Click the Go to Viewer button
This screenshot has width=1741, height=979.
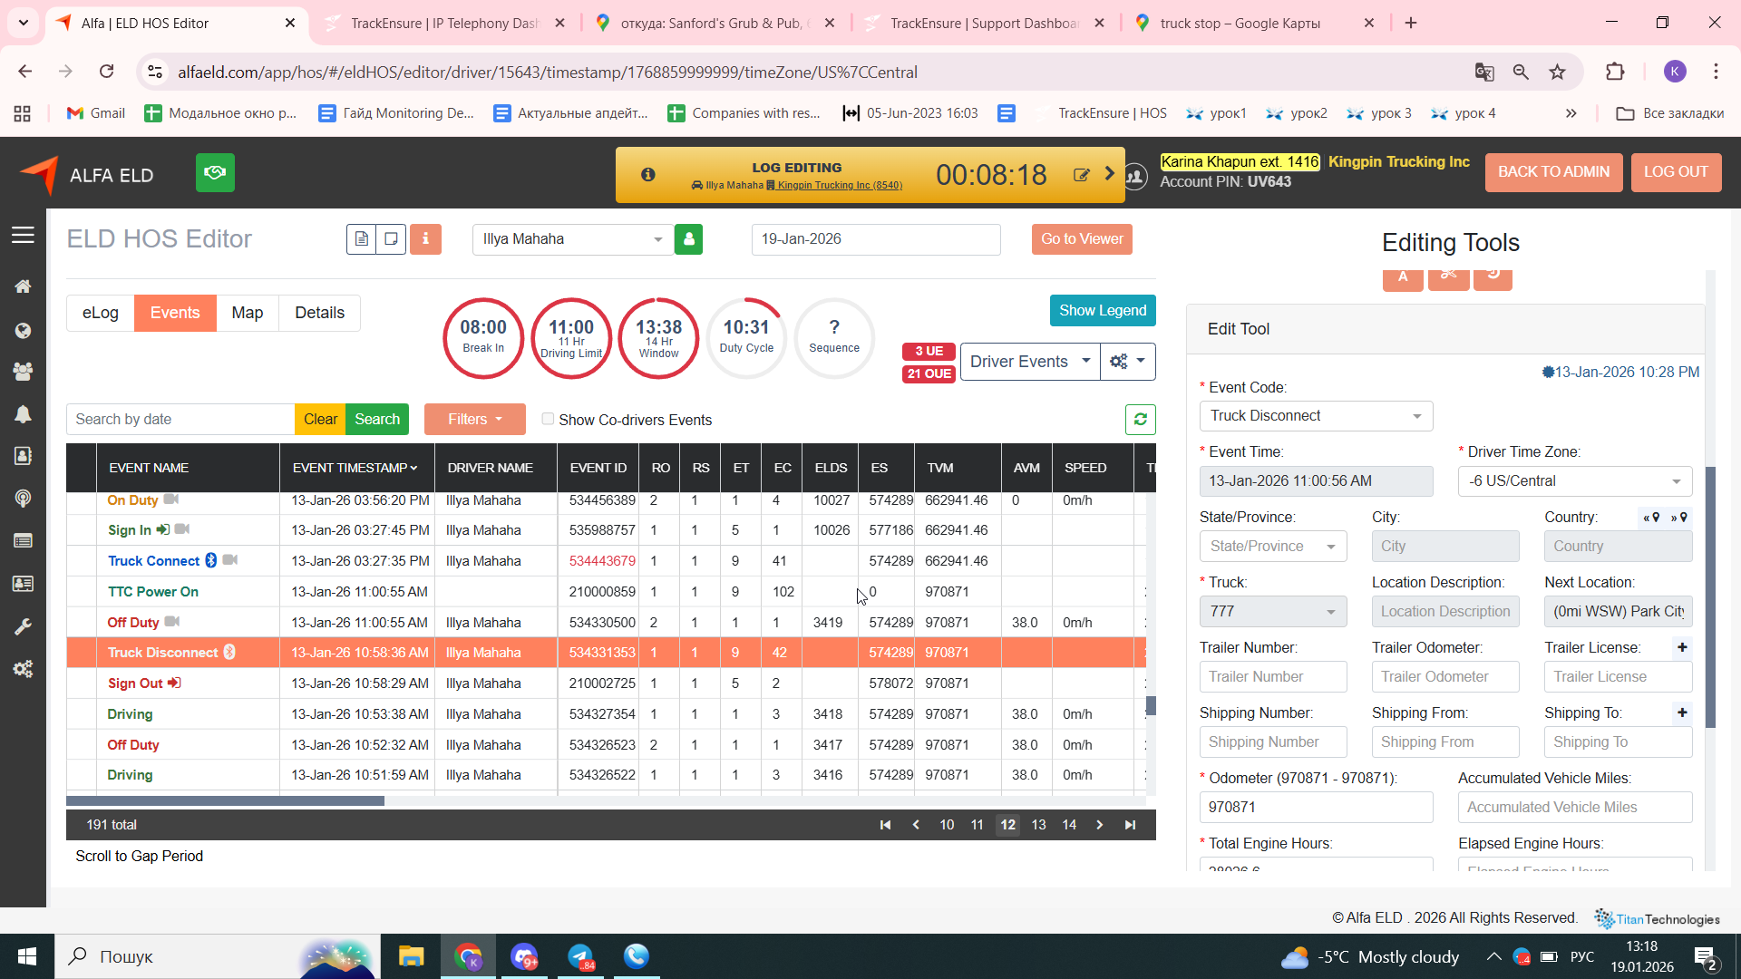(1081, 239)
